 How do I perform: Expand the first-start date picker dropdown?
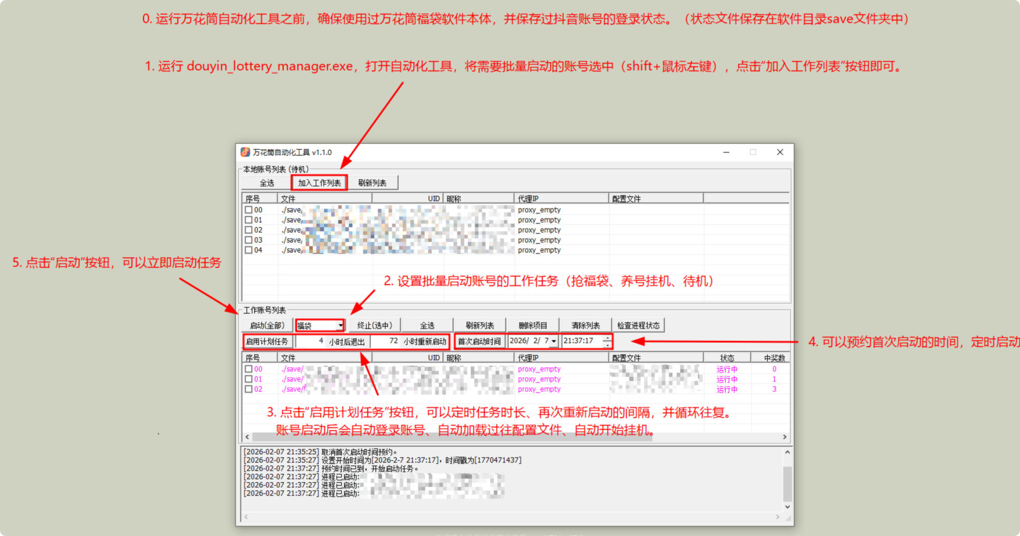pos(554,341)
